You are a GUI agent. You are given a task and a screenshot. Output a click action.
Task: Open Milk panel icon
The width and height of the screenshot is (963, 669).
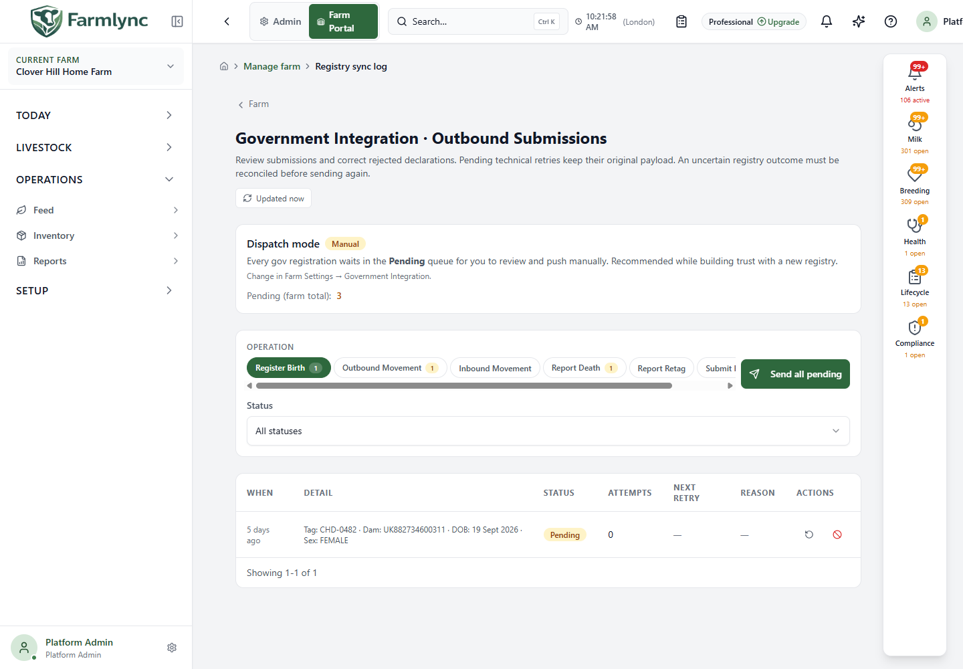[x=915, y=123]
